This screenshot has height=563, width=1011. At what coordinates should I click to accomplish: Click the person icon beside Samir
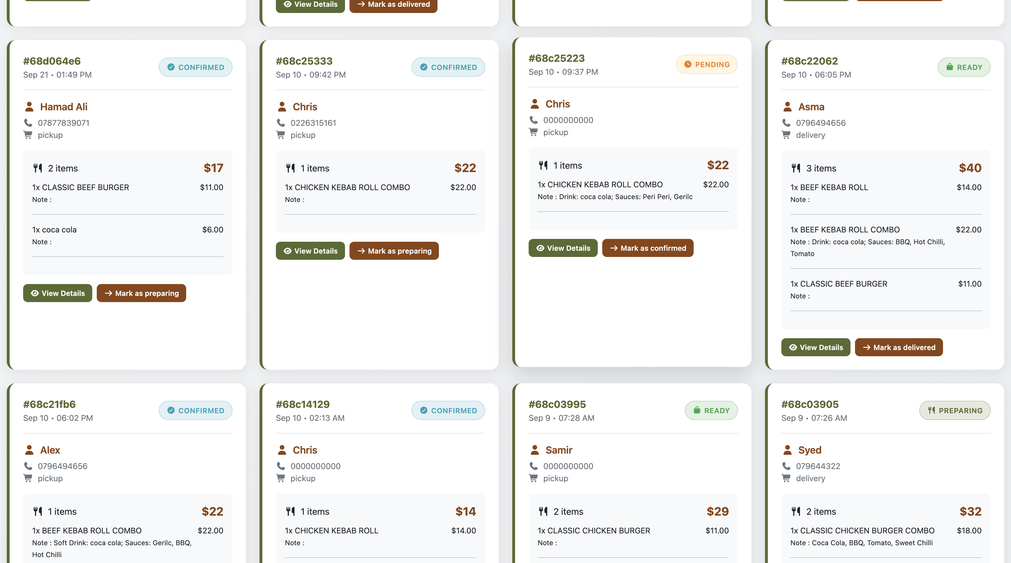tap(535, 450)
